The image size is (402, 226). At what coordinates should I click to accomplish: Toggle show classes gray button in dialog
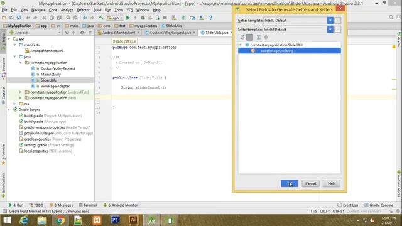pos(249,37)
